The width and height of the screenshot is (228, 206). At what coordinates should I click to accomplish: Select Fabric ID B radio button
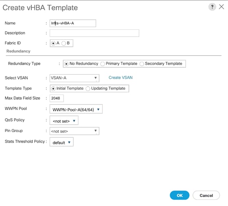[64, 43]
